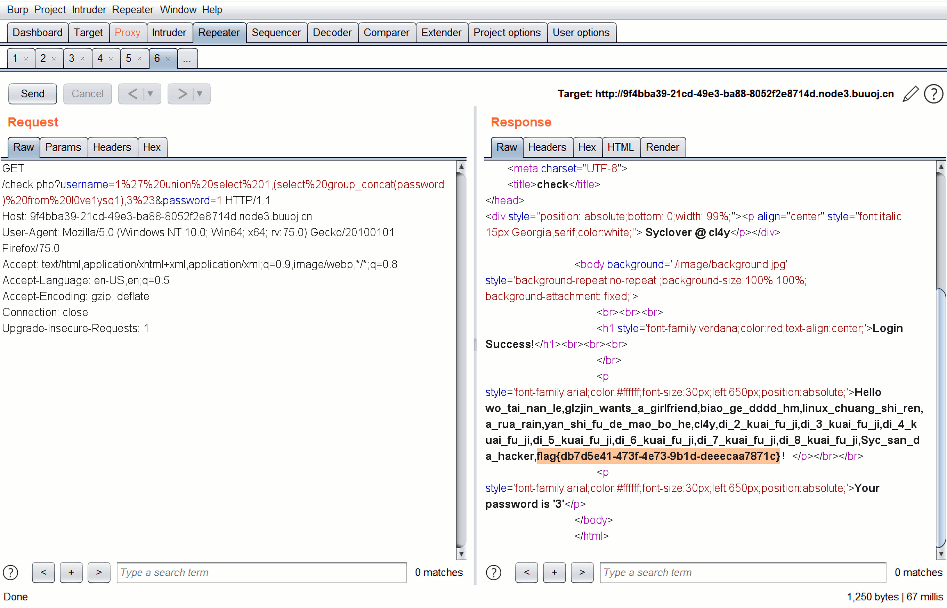Switch to the Sequencer tab
Screen dimensions: 947x608
[276, 32]
